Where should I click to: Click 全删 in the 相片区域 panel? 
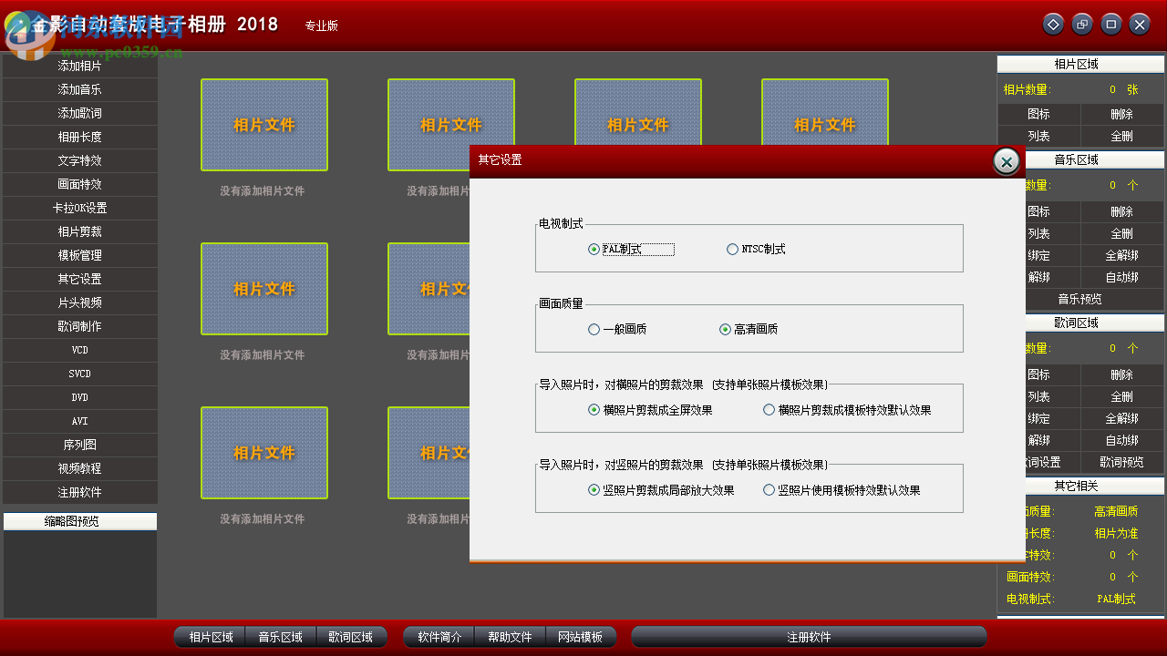coord(1122,136)
